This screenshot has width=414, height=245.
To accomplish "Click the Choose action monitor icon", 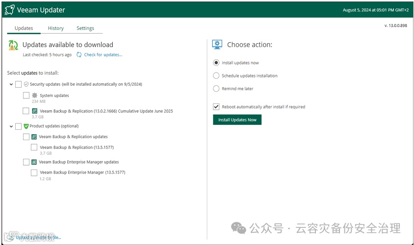I will tap(217, 45).
